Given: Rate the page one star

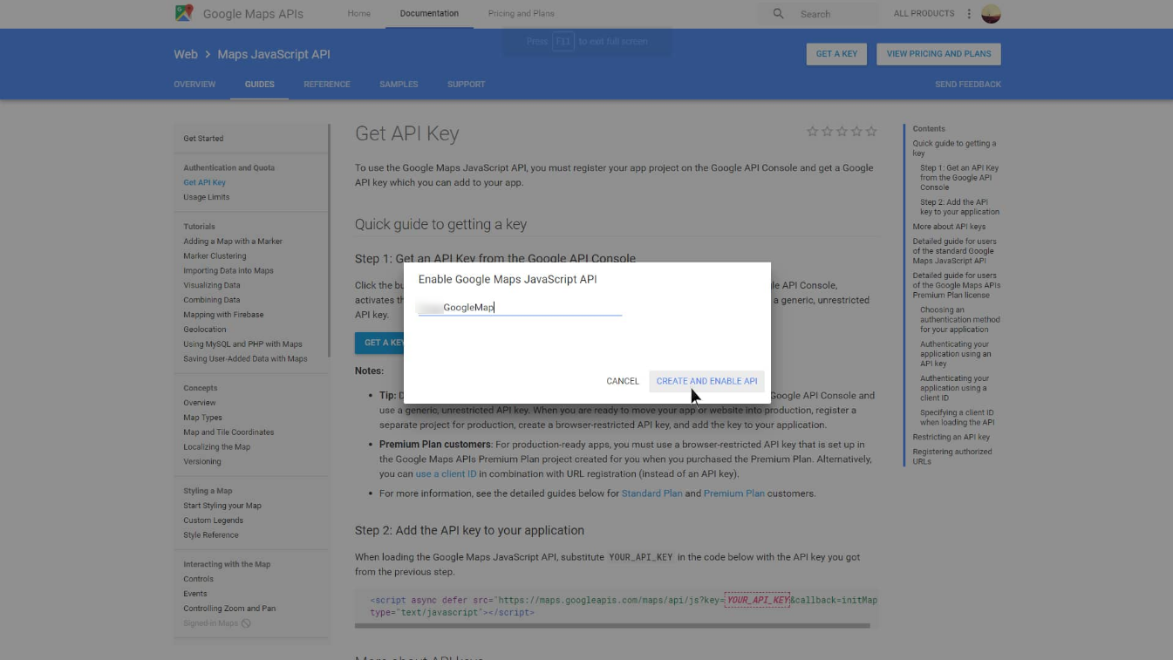Looking at the screenshot, I should 813,132.
